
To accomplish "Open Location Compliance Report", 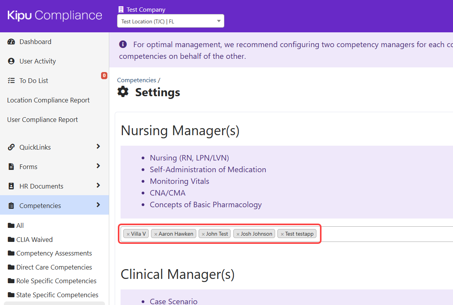I will click(48, 100).
